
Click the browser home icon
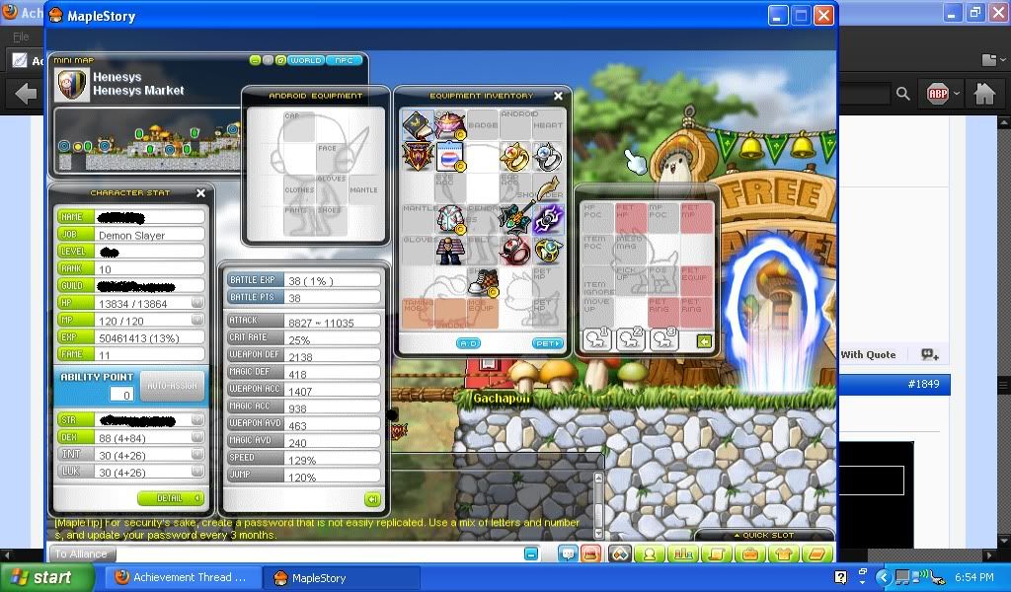pyautogui.click(x=984, y=94)
